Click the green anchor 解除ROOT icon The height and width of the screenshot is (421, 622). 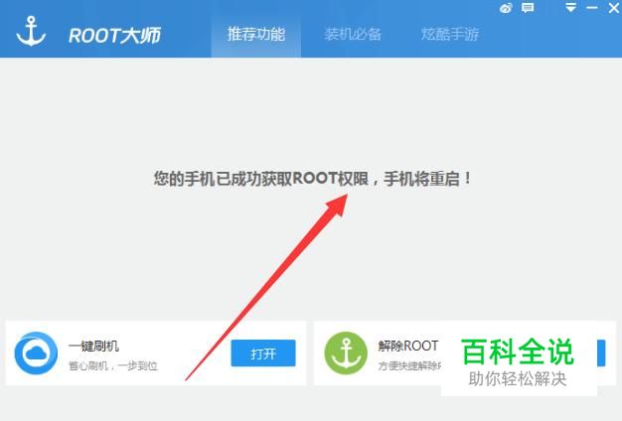coord(346,353)
